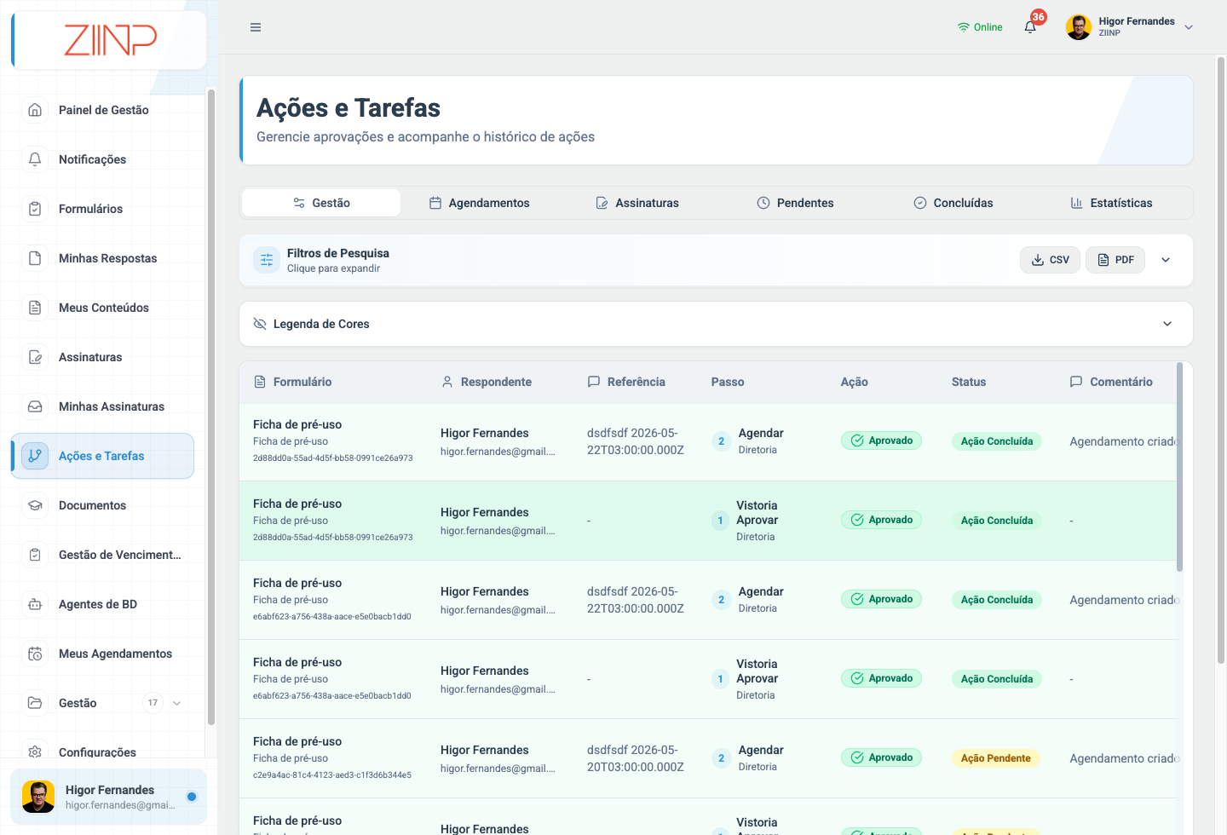Screen dimensions: 1227x835
Task: Open the notifications bell with 36 badge
Action: click(x=1031, y=26)
